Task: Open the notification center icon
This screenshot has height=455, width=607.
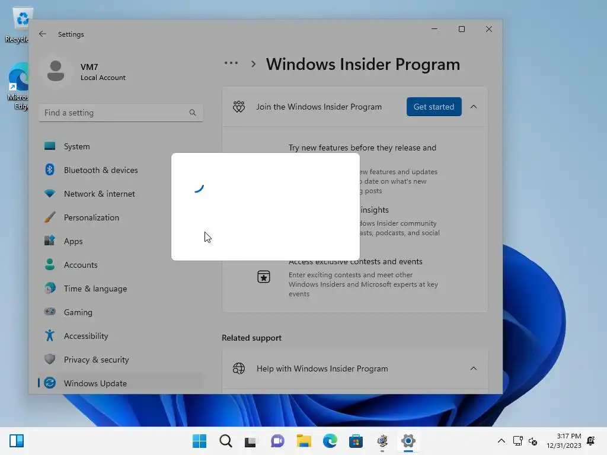Action: [591, 440]
